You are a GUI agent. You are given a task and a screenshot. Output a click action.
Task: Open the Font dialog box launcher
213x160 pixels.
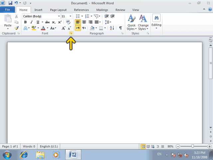point(71,33)
